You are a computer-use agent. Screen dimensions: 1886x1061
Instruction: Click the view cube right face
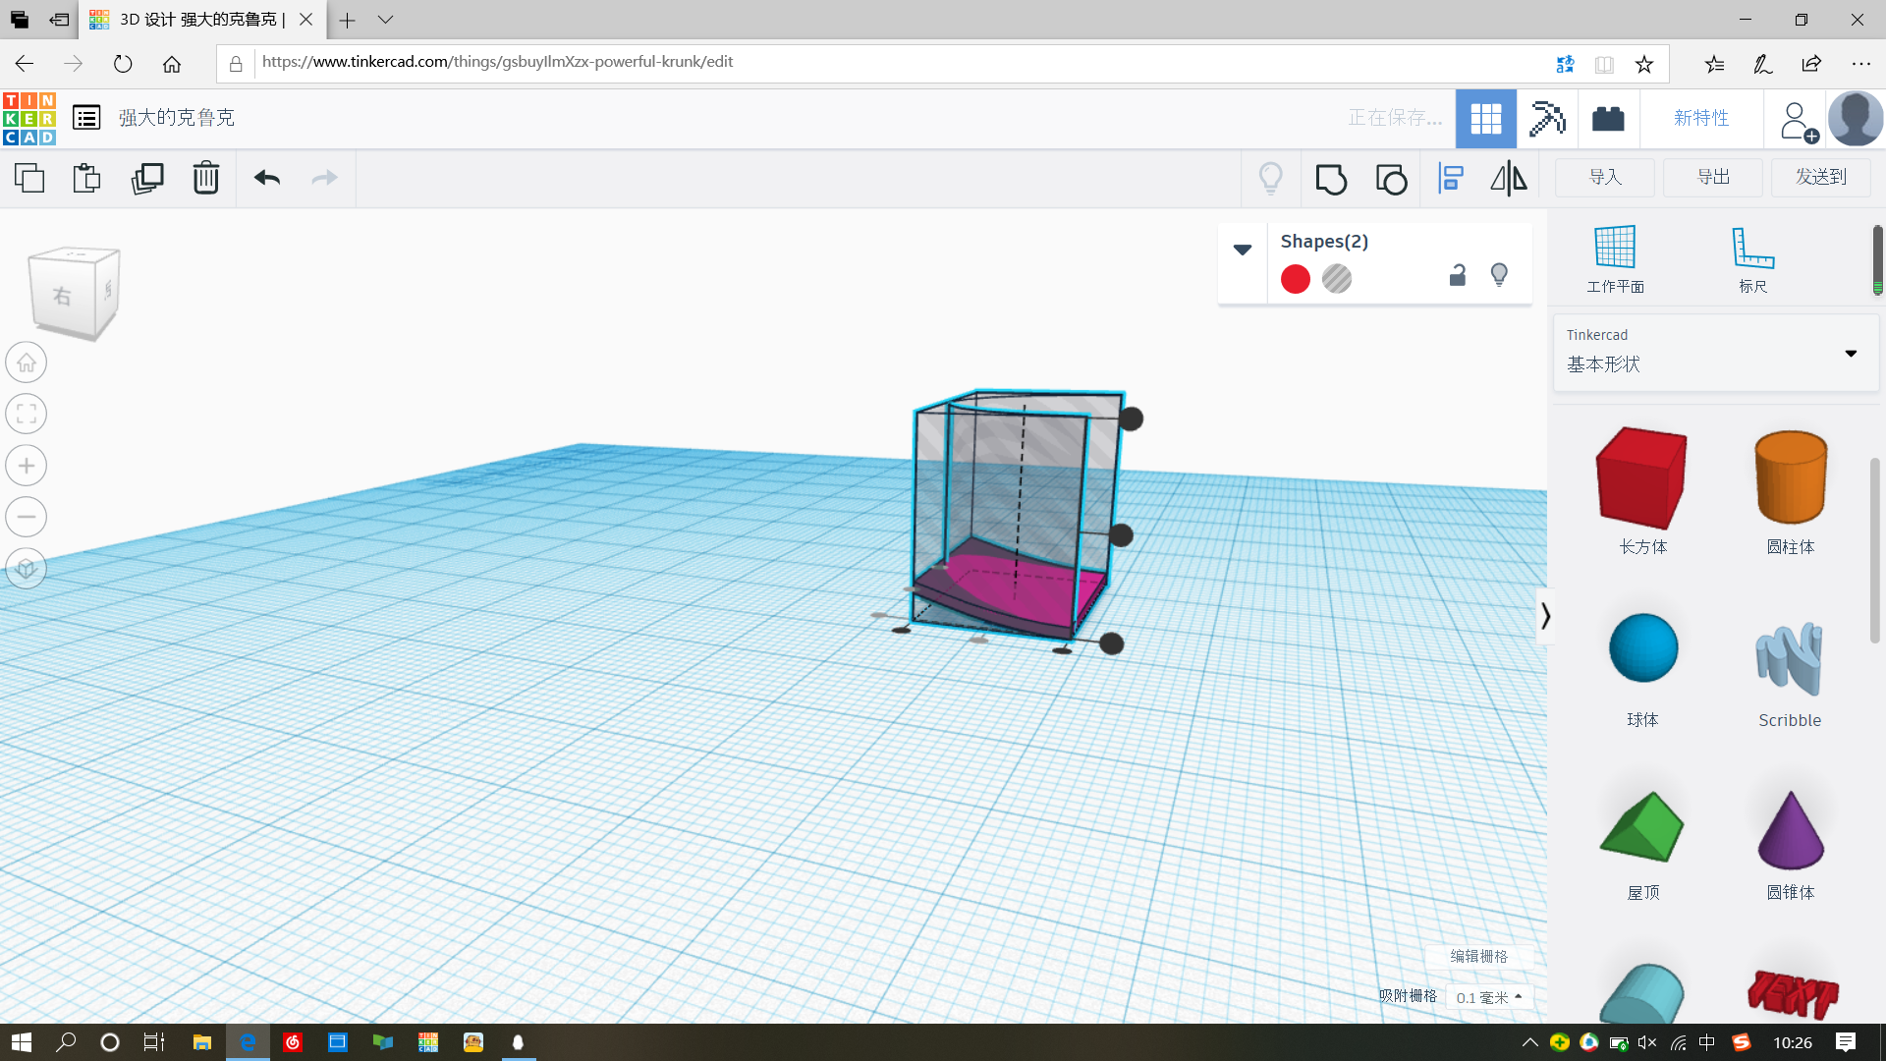(62, 296)
